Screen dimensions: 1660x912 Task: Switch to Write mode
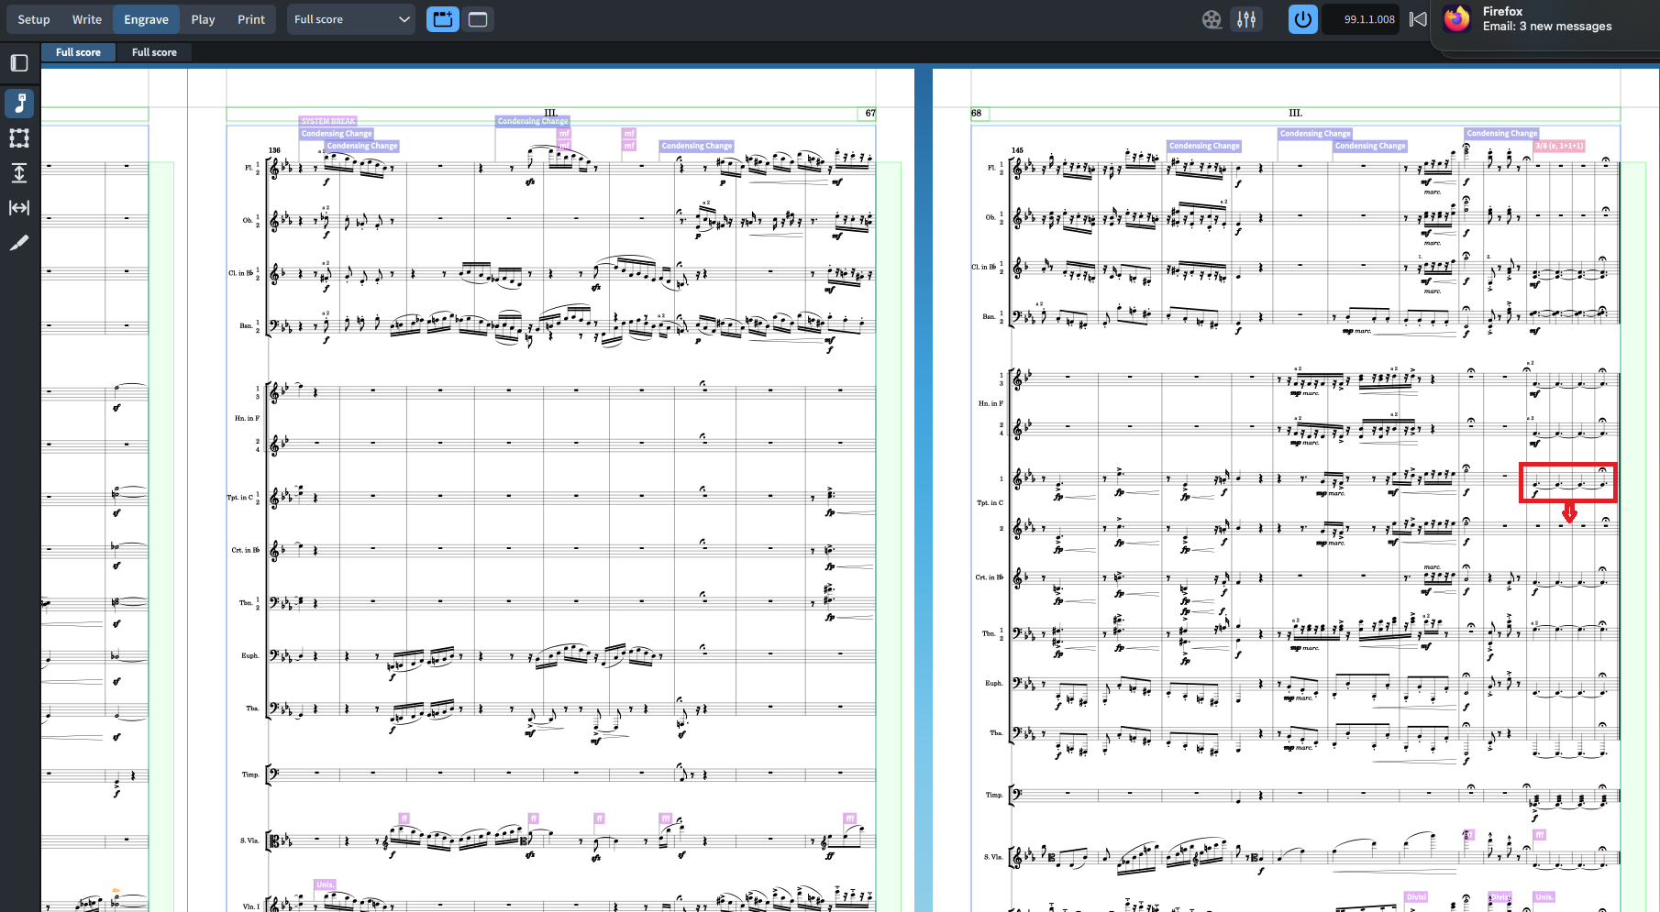87,19
